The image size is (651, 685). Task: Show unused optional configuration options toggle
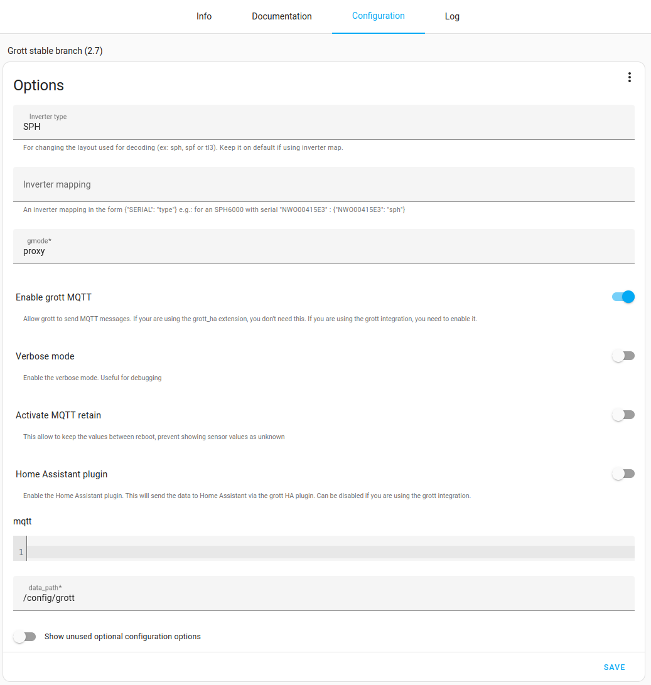24,637
